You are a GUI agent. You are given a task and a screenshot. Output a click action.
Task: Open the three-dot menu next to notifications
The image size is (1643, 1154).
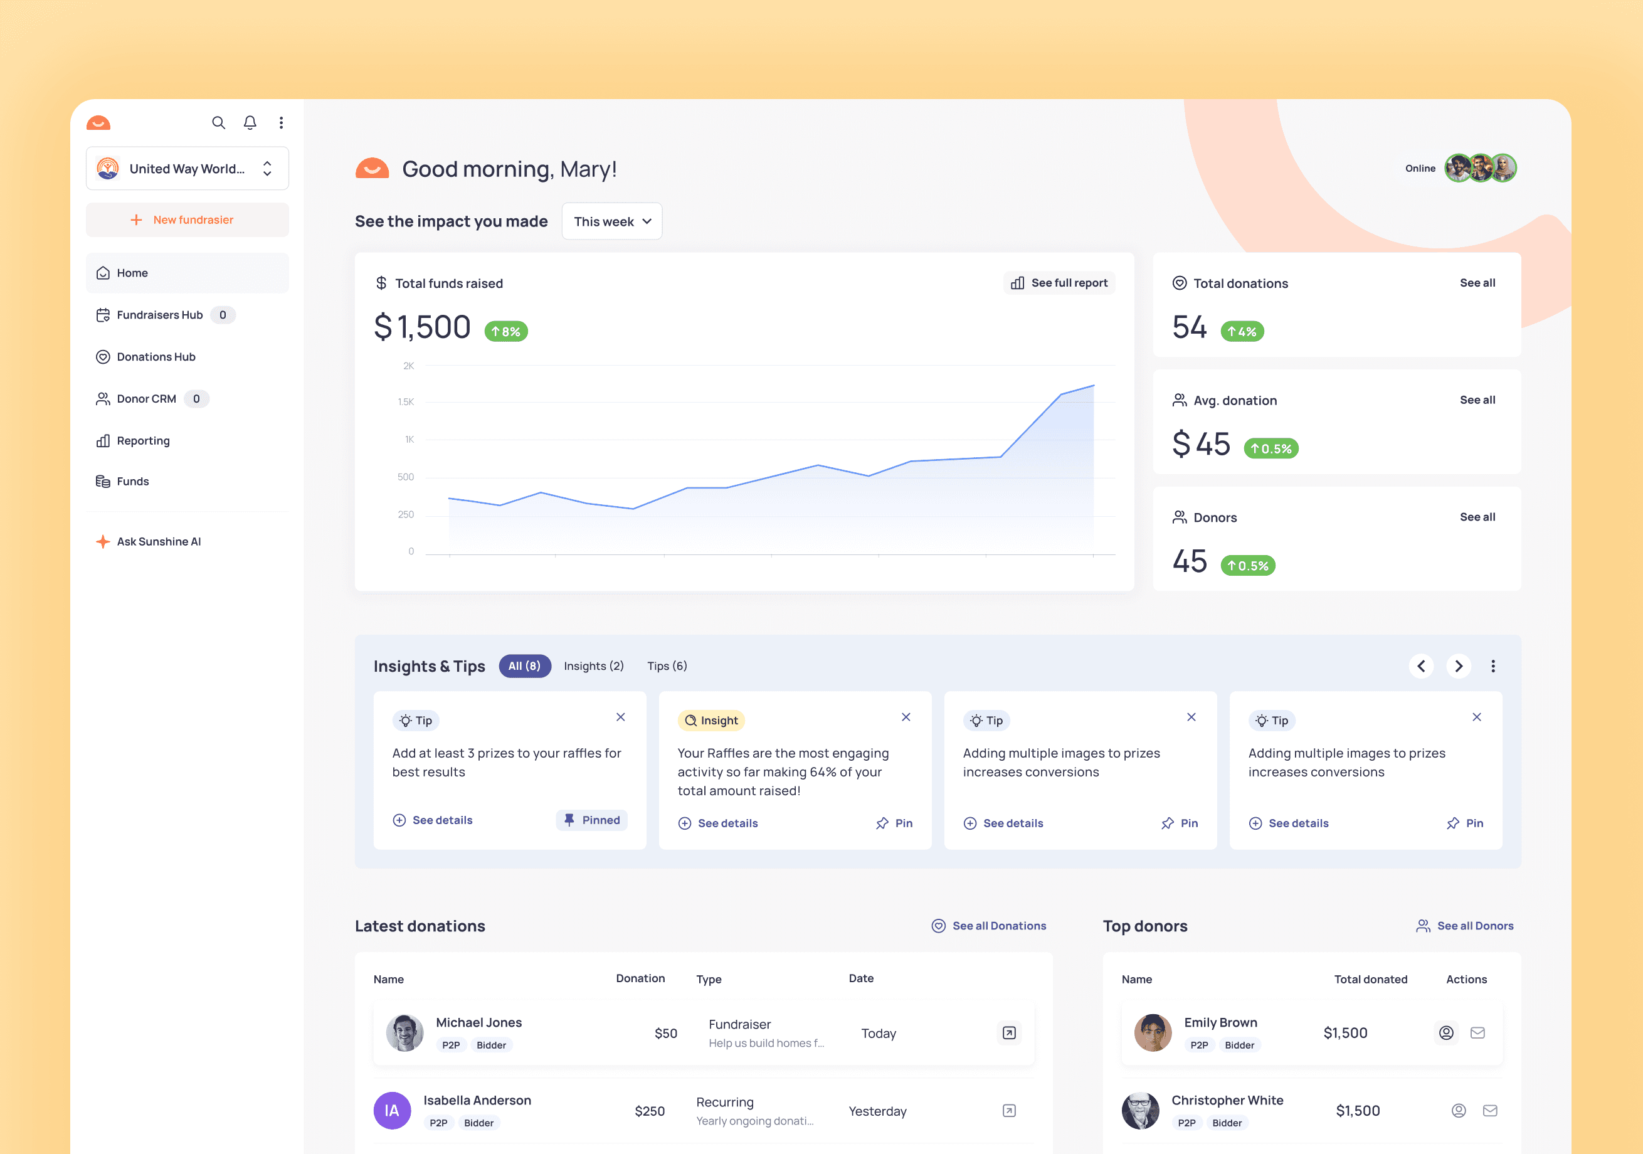point(281,122)
